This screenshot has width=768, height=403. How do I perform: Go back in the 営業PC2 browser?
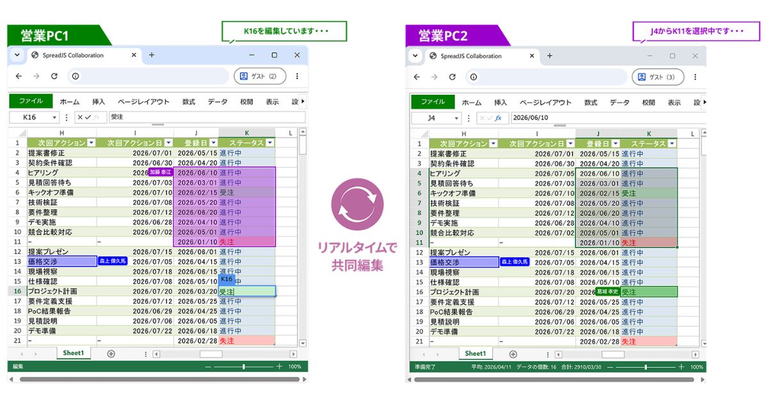pyautogui.click(x=417, y=77)
